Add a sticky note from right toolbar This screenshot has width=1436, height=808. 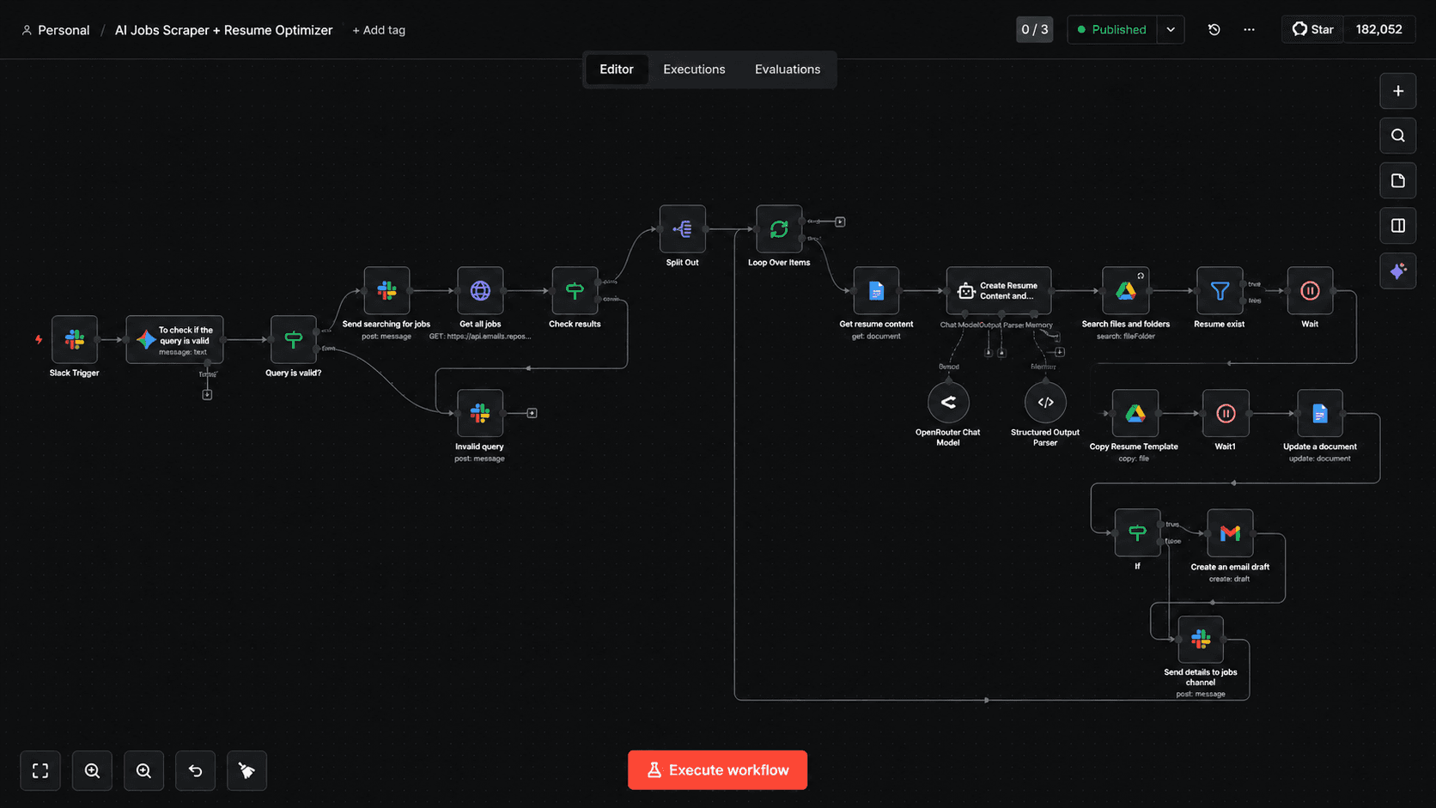pos(1398,180)
